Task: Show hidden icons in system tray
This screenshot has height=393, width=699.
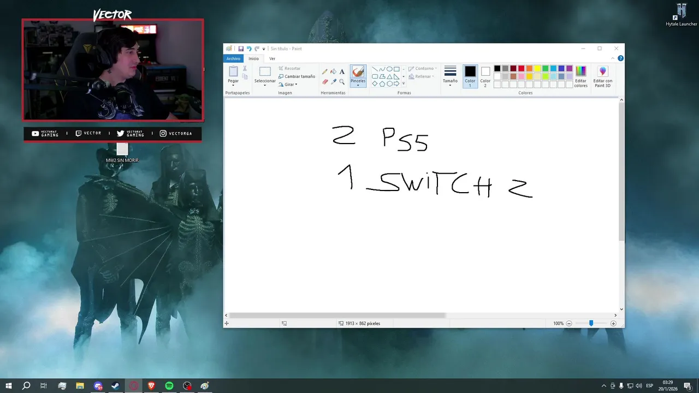Action: click(x=603, y=386)
